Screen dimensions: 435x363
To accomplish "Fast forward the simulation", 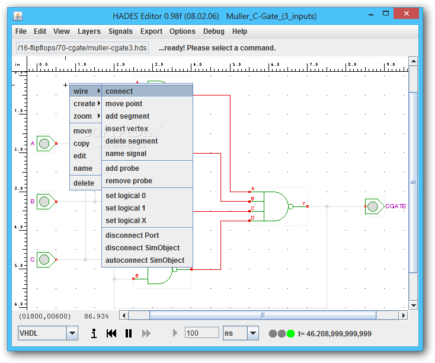I will click(146, 333).
